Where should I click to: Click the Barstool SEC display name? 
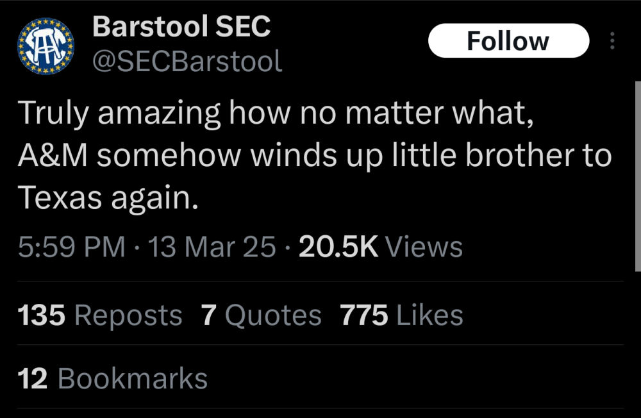coord(181,27)
